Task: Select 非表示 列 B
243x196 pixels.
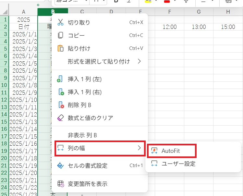Action: click(100, 135)
